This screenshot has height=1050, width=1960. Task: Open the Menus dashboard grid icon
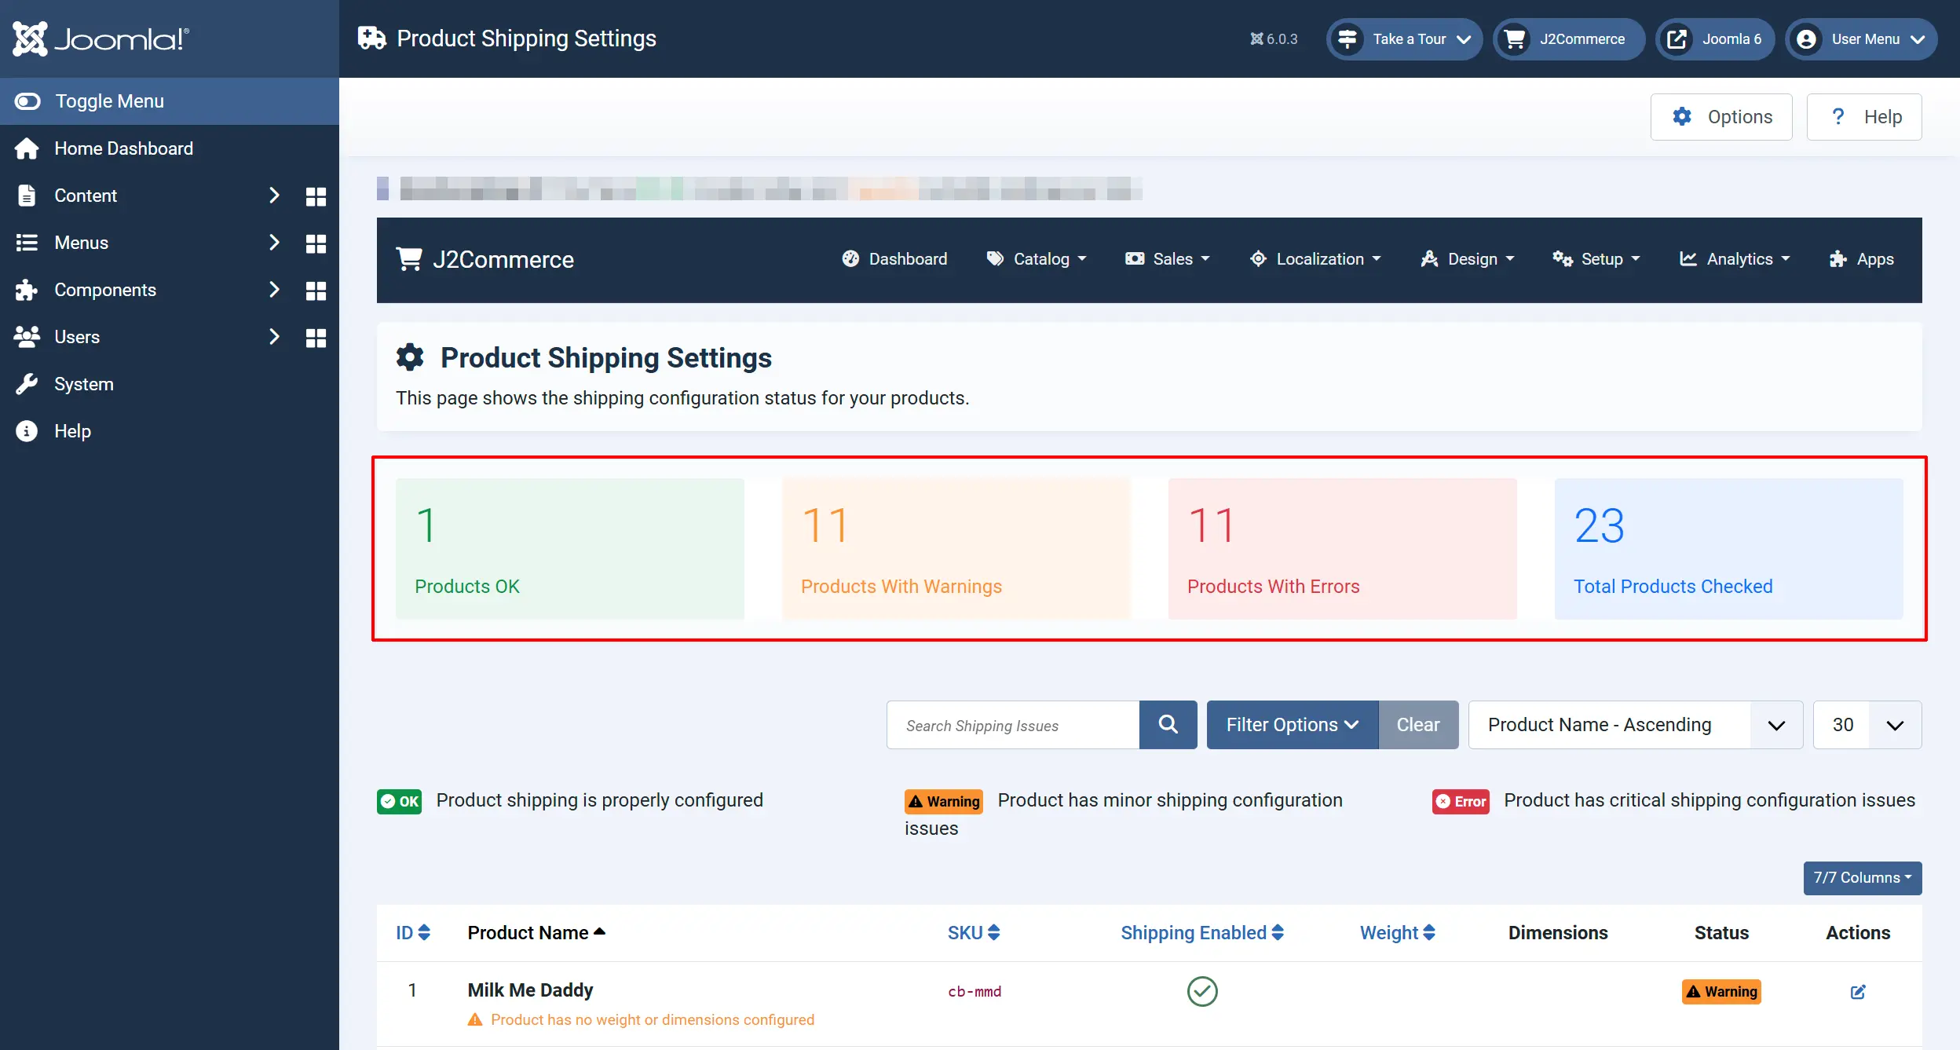(x=316, y=243)
